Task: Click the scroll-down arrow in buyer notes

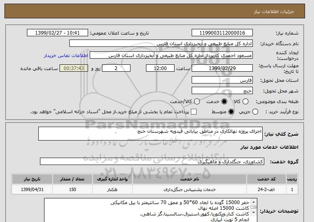Action: pos(254,212)
